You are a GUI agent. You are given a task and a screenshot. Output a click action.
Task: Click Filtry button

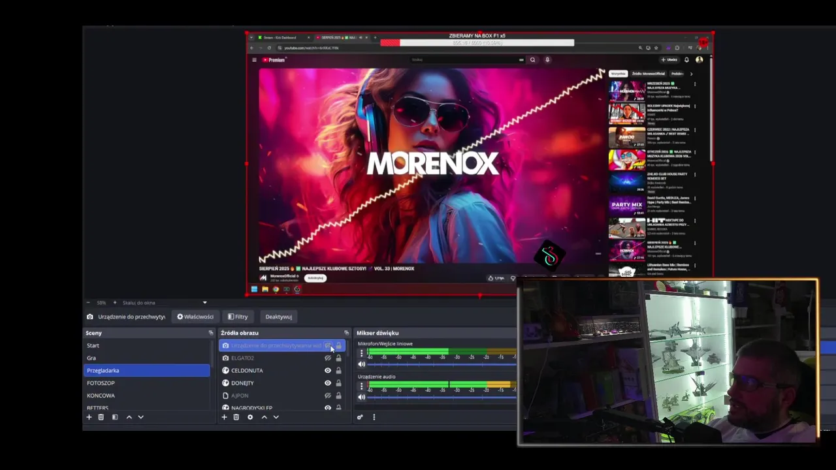click(238, 317)
